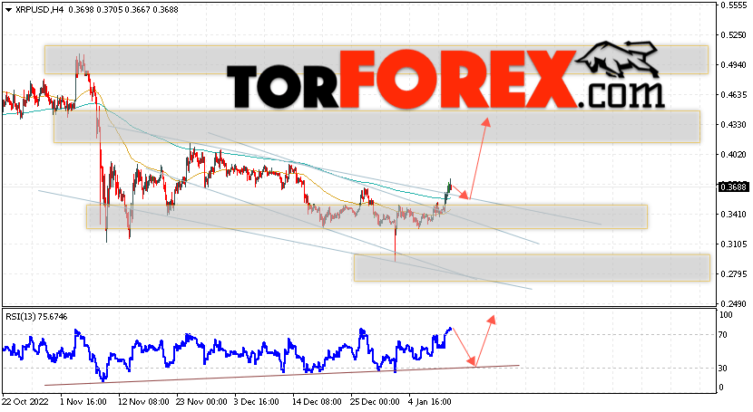Select the lowest support zone near 0.2795
The width and height of the screenshot is (753, 412).
pos(532,268)
